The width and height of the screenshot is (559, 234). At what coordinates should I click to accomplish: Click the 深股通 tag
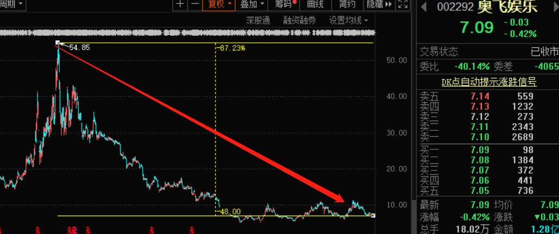[258, 20]
